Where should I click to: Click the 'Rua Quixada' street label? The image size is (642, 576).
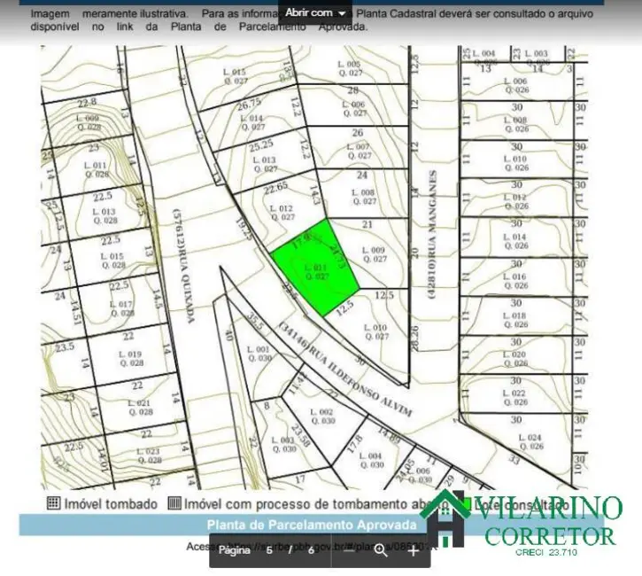point(183,266)
